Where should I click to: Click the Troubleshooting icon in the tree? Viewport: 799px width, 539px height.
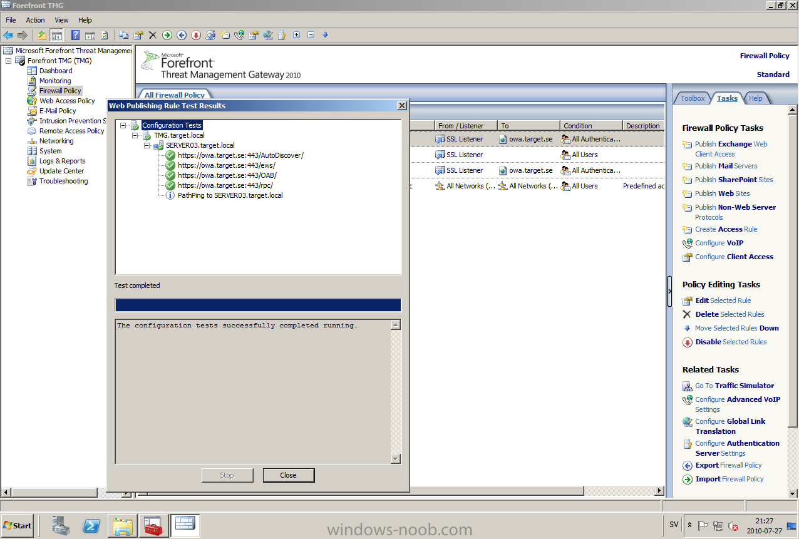click(32, 181)
